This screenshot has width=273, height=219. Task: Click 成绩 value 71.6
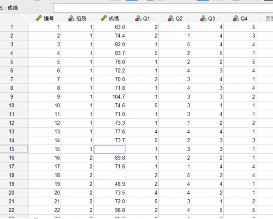click(110, 166)
